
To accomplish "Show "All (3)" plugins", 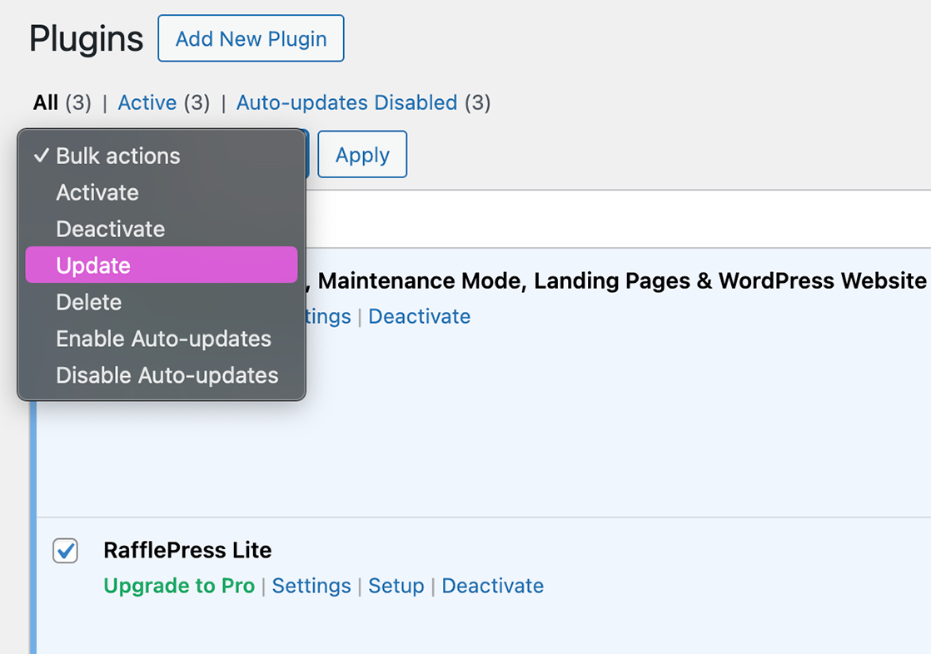I will click(x=43, y=102).
